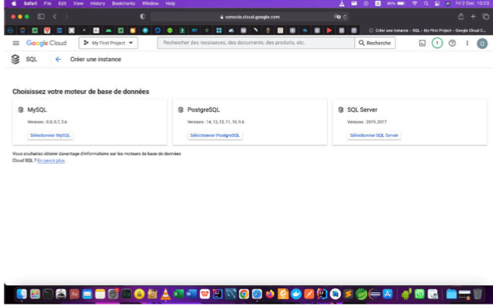Expand the My First Project selector
This screenshot has height=306, width=493.
pos(108,43)
